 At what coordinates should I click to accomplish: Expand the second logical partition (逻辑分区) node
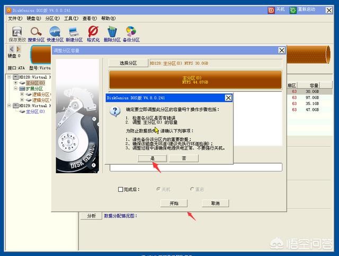(x=22, y=100)
